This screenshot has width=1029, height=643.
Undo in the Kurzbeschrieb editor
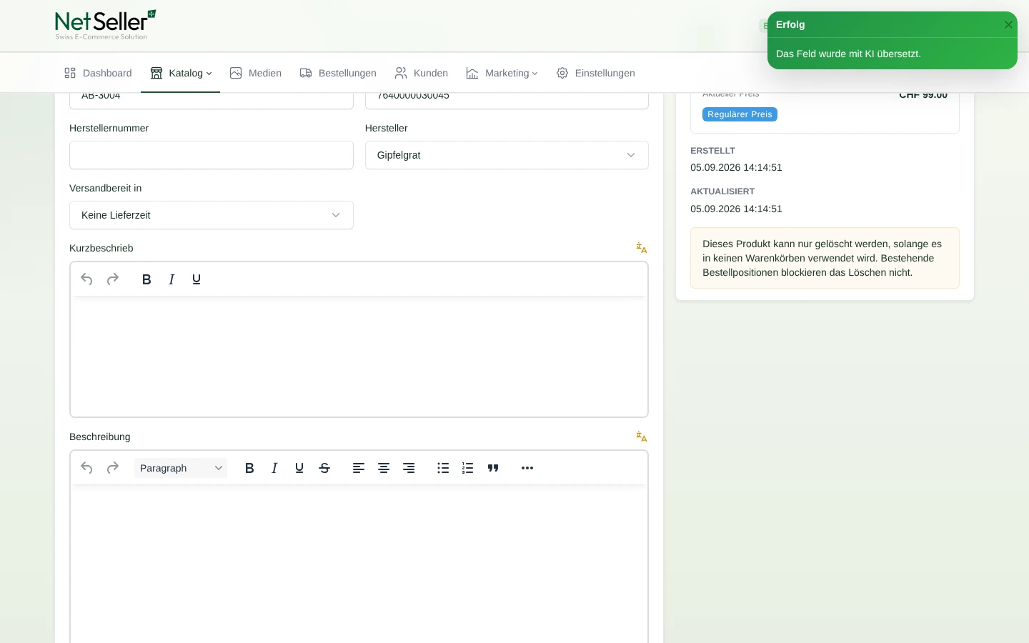pyautogui.click(x=86, y=279)
